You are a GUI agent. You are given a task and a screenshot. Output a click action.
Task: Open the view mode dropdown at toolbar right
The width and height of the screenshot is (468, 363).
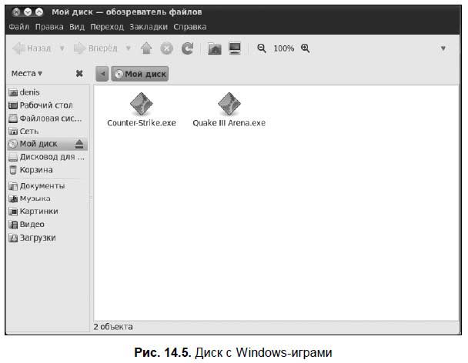tap(443, 48)
